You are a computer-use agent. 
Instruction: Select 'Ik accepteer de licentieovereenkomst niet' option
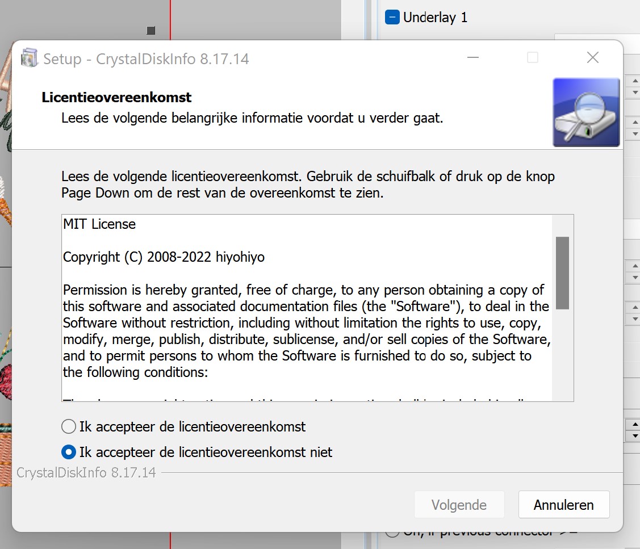click(x=69, y=452)
